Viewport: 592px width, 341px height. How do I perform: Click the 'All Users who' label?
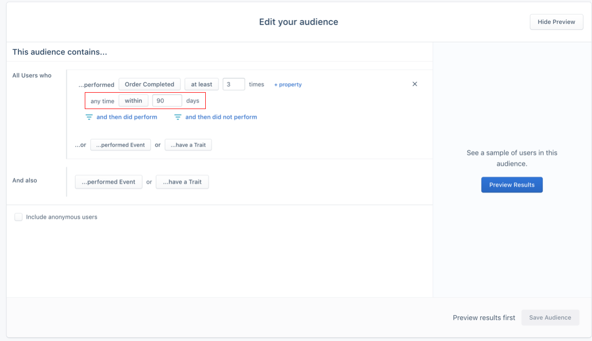coord(32,75)
